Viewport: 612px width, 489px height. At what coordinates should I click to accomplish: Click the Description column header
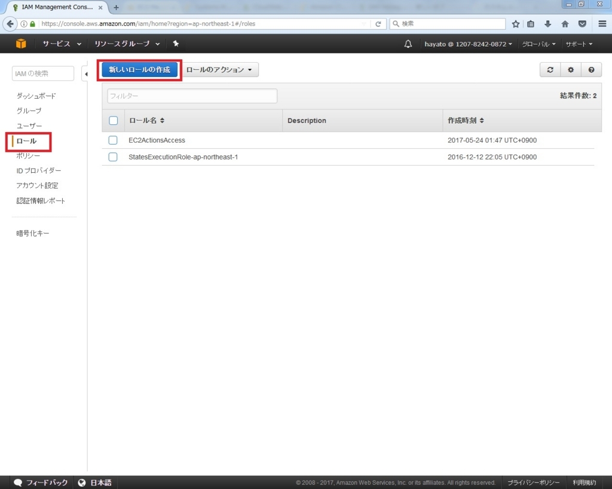click(307, 121)
